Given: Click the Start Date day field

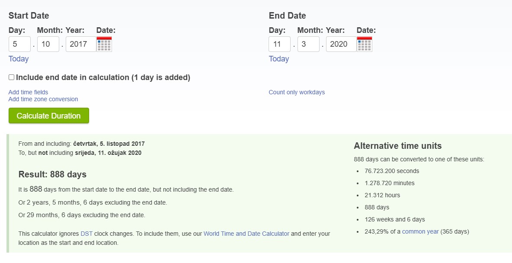Looking at the screenshot, I should click(x=19, y=44).
